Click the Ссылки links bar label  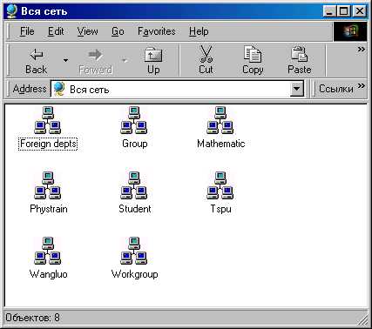tap(336, 89)
